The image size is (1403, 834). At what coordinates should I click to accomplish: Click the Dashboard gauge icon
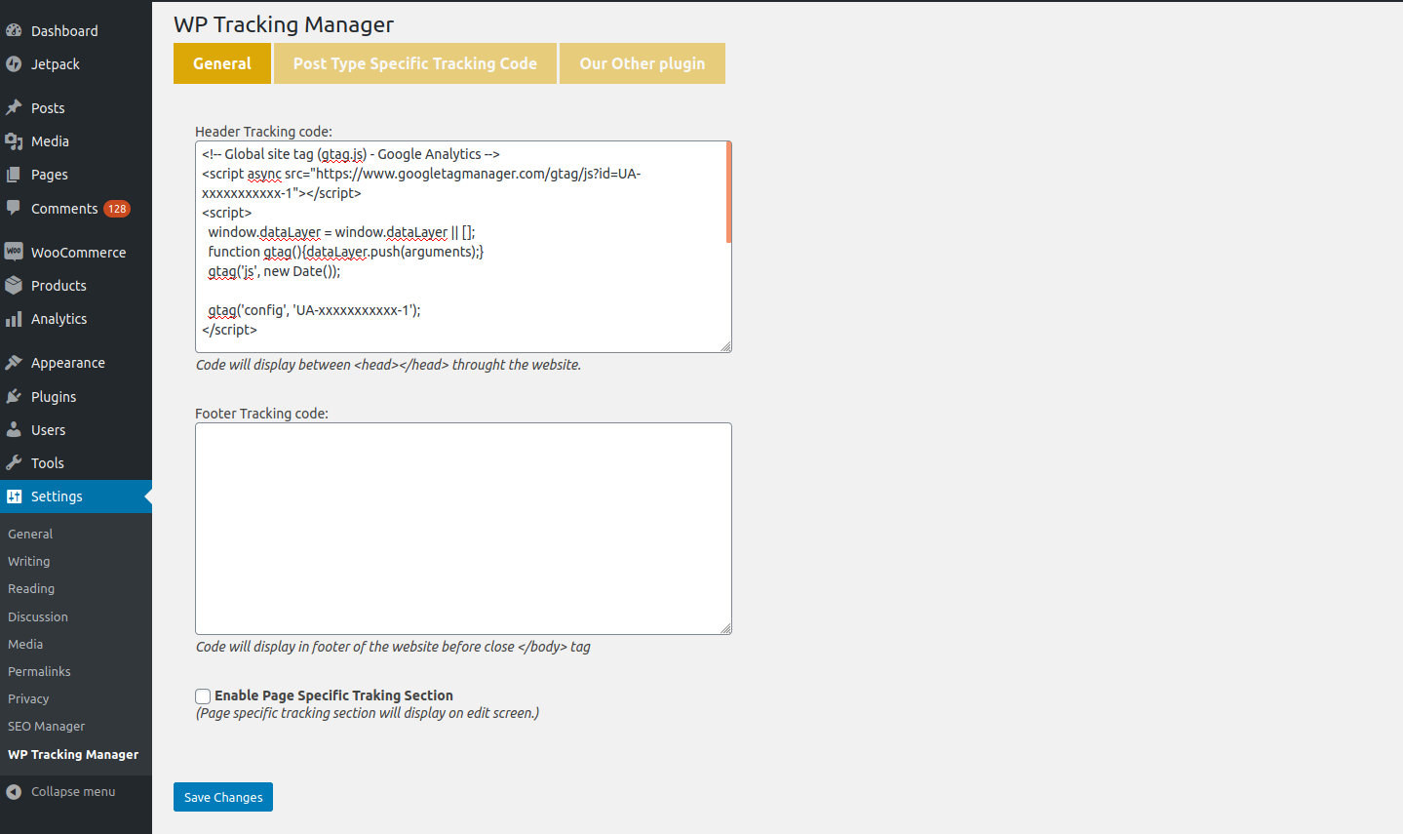point(14,30)
